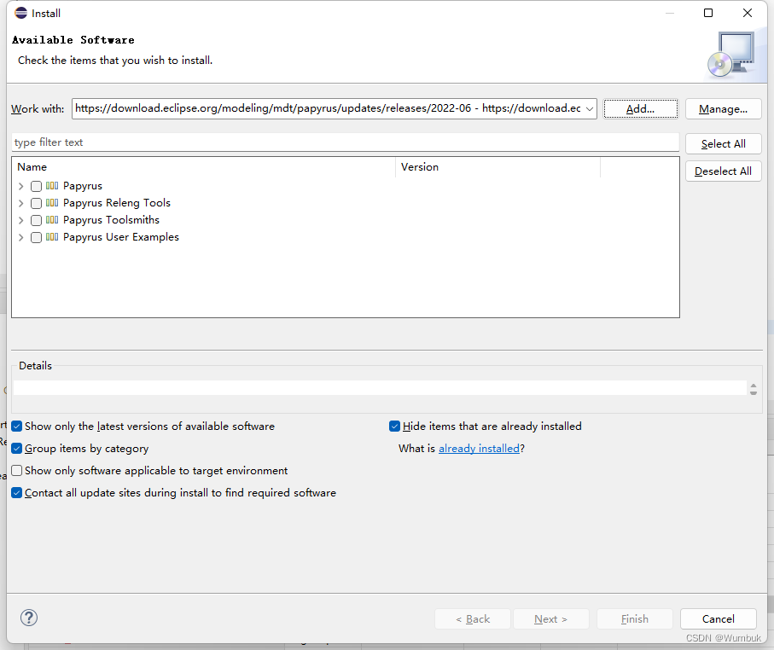Sort the list by Name column header
The image size is (774, 650).
[203, 167]
